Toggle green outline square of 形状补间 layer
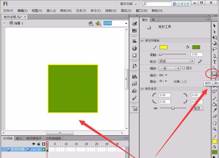Image resolution: width=219 pixels, height=158 pixels. pyautogui.click(x=43, y=150)
